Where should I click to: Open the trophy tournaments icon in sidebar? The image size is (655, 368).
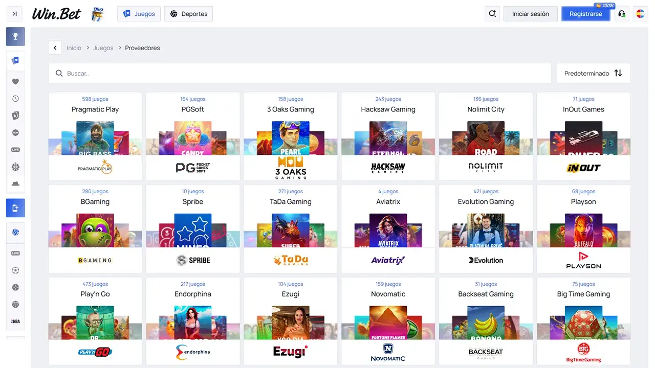tap(15, 37)
